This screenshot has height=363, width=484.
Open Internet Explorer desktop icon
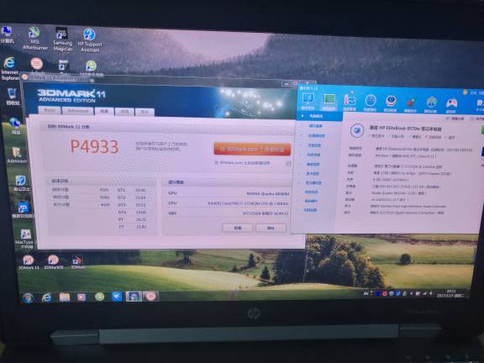pyautogui.click(x=9, y=69)
